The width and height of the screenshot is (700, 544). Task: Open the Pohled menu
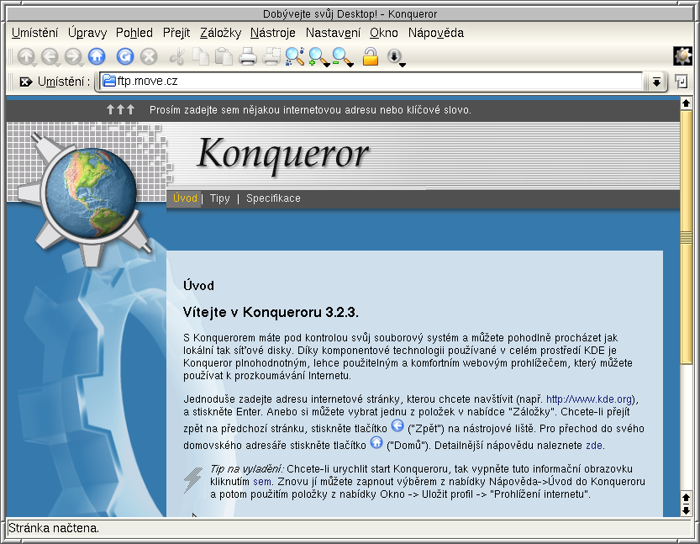click(x=134, y=33)
